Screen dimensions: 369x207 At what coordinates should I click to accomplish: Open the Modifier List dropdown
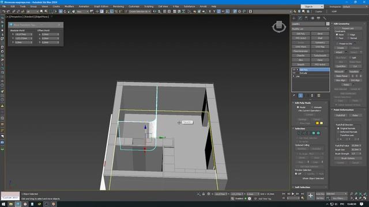point(310,29)
